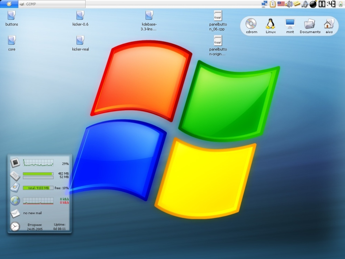The height and width of the screenshot is (259, 345).
Task: Open the Linux penguin icon
Action: 270,26
